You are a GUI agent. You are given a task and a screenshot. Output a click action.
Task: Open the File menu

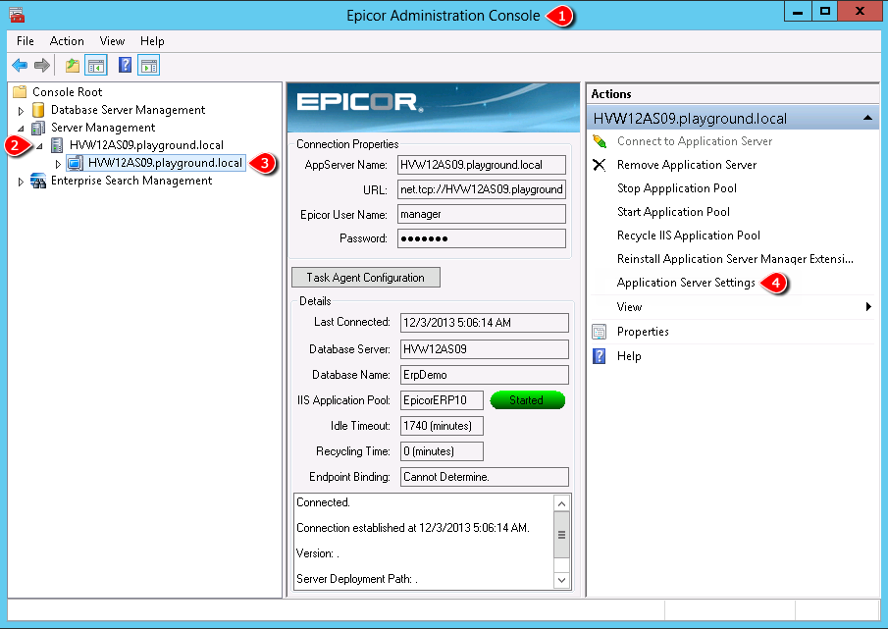[26, 41]
